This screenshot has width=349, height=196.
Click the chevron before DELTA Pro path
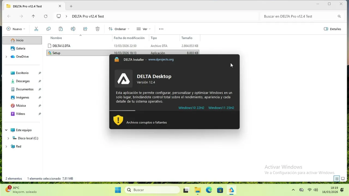66,16
